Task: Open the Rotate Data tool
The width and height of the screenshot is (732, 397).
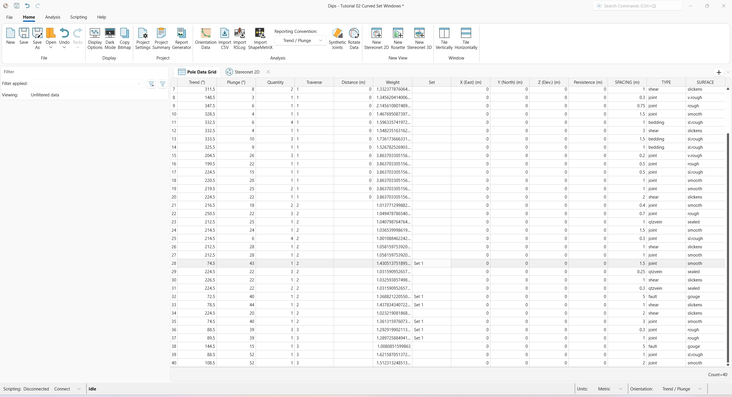Action: click(354, 39)
